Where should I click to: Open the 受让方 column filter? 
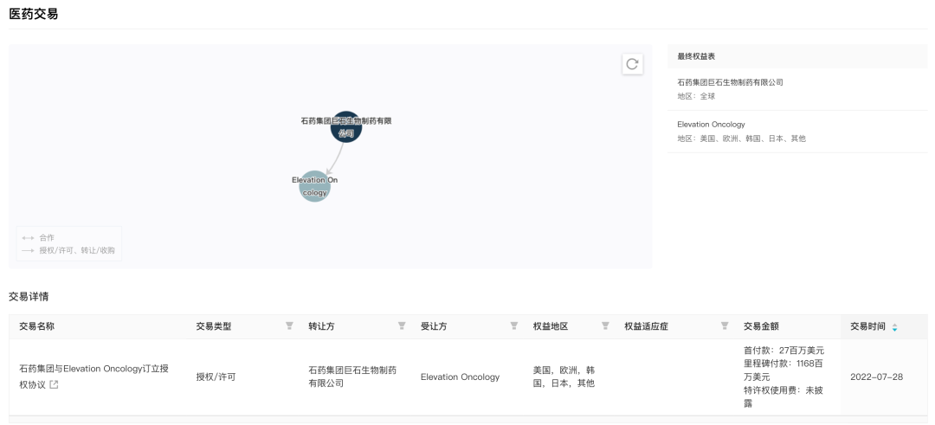tap(514, 326)
